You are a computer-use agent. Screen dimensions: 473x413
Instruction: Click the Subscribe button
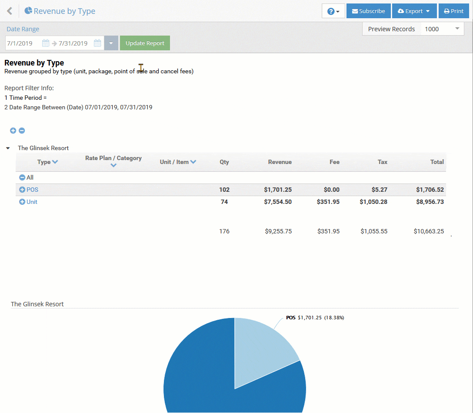coord(368,11)
